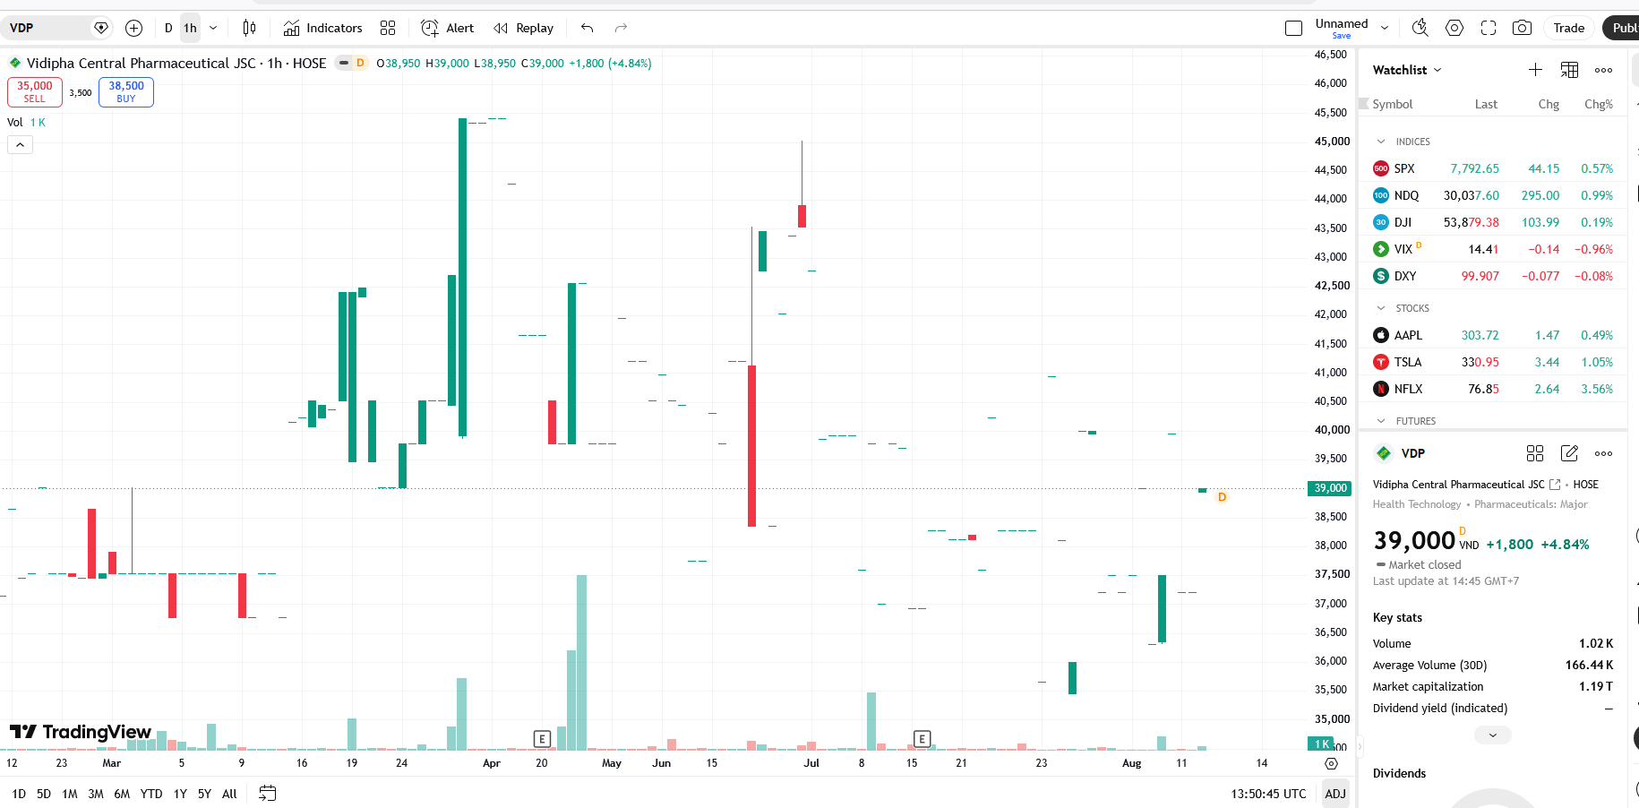Viewport: 1639px width, 808px height.
Task: Redo the chart action
Action: 621,28
